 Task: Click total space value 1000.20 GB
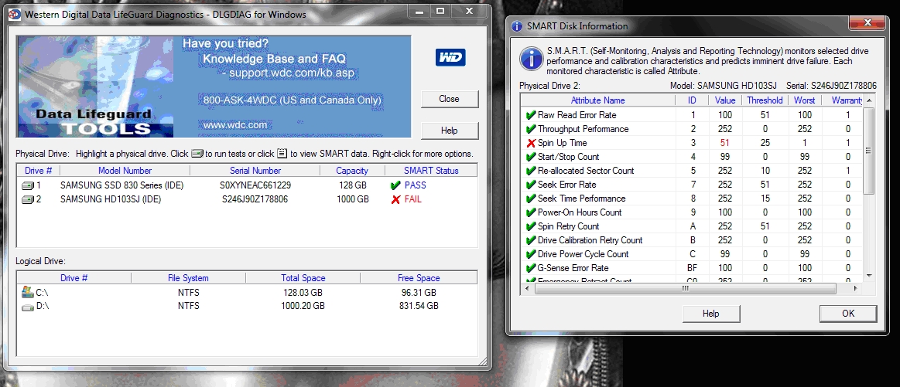[x=303, y=306]
